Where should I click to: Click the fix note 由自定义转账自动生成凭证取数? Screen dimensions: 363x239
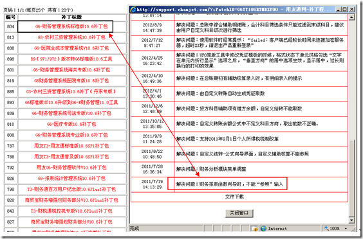click(220, 93)
